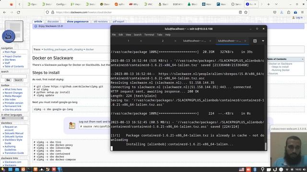Open the Slackware.com link under slackware links
This screenshot has width=307, height=172.
pyautogui.click(x=13, y=162)
